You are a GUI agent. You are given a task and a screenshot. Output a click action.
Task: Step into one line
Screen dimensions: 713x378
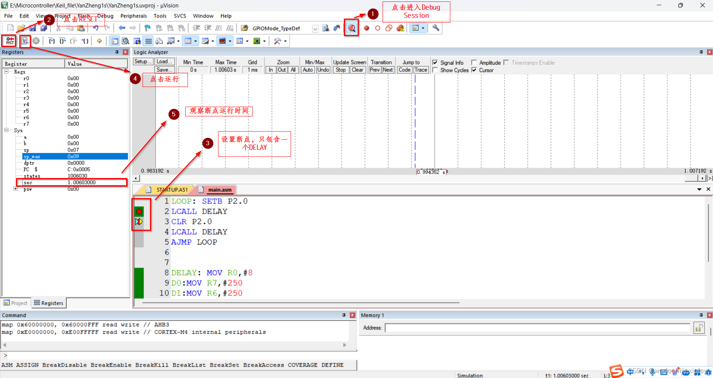(x=51, y=41)
